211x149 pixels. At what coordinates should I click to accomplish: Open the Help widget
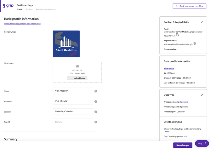pos(202,143)
